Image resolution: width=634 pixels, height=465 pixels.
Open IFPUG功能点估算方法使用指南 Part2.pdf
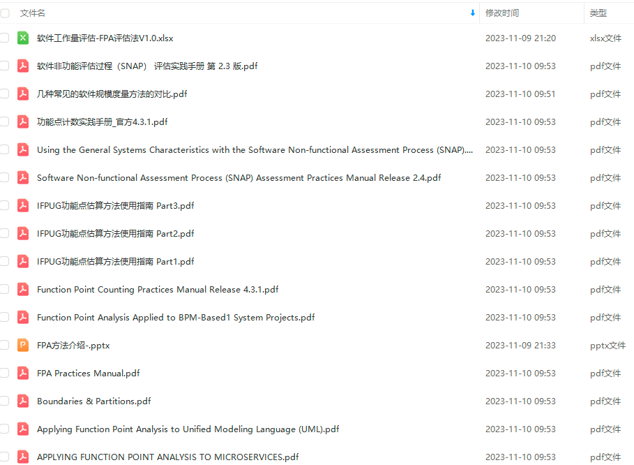coord(115,233)
